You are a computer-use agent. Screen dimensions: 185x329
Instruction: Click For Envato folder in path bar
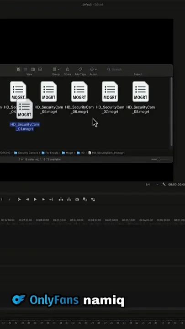pos(50,153)
